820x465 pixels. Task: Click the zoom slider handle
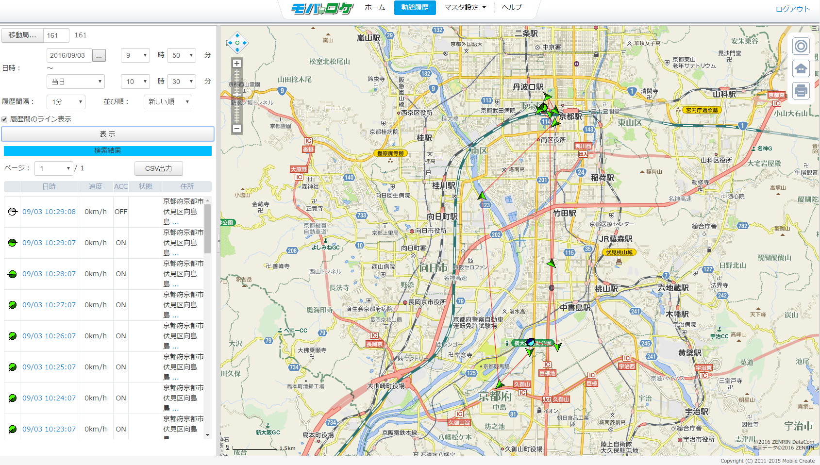point(236,95)
